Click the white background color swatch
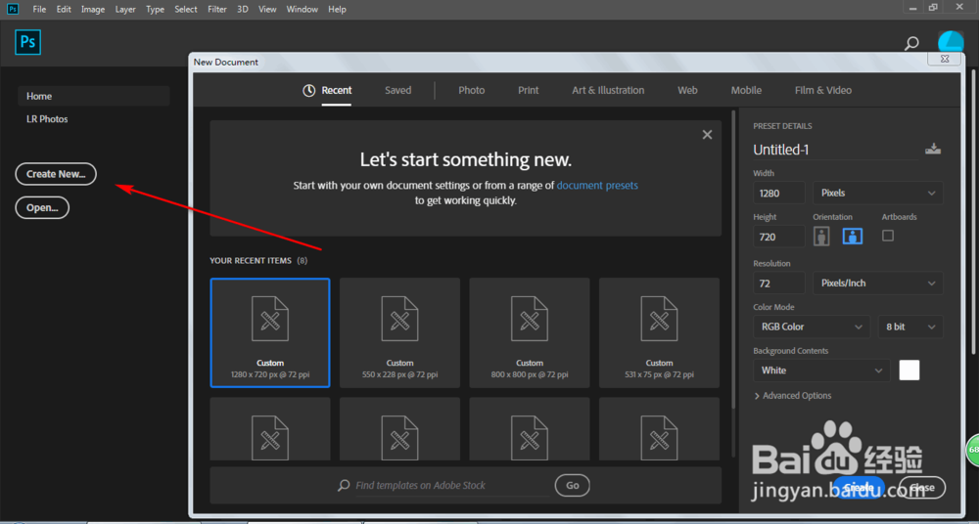This screenshot has width=979, height=524. click(909, 370)
